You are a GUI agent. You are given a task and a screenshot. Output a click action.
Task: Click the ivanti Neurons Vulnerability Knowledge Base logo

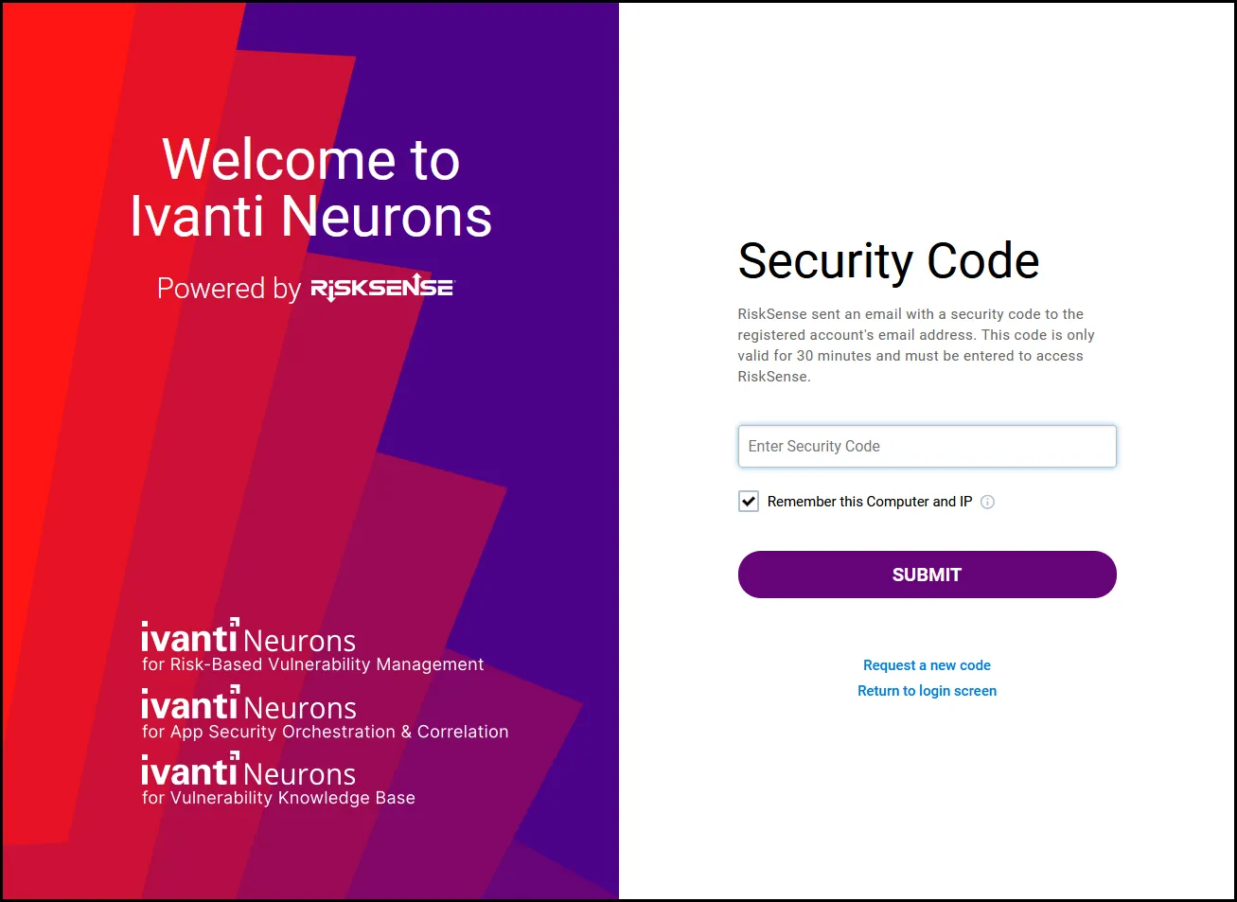tap(278, 780)
